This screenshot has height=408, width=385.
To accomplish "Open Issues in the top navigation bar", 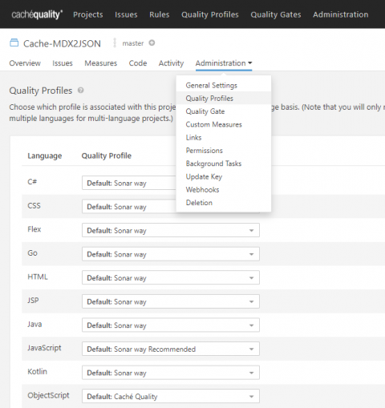I will [126, 14].
